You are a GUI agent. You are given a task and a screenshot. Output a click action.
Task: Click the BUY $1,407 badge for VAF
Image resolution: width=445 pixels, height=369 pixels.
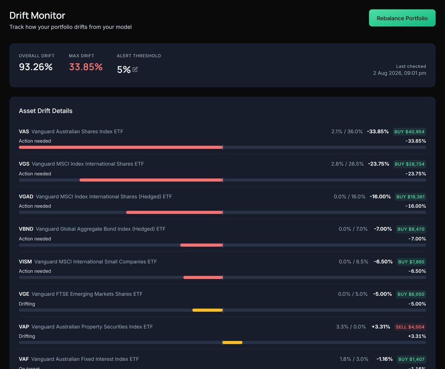point(411,359)
